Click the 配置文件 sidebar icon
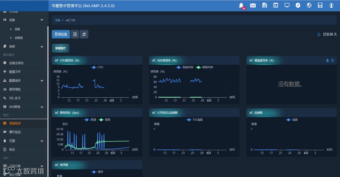 coord(5,72)
